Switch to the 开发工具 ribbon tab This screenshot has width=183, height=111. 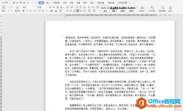click(x=101, y=3)
